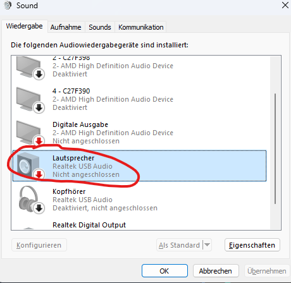Select the 4 - C27F390 monitor icon
The image size is (291, 283).
(30, 100)
